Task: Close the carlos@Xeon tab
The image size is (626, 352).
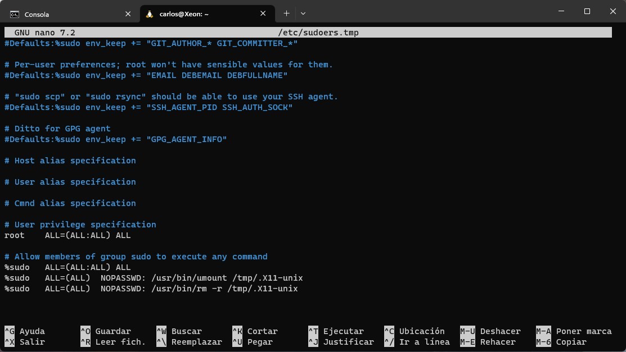Action: tap(264, 13)
